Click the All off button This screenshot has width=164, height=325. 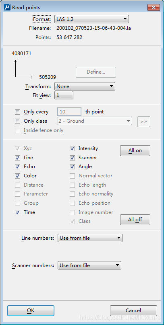coord(135,220)
